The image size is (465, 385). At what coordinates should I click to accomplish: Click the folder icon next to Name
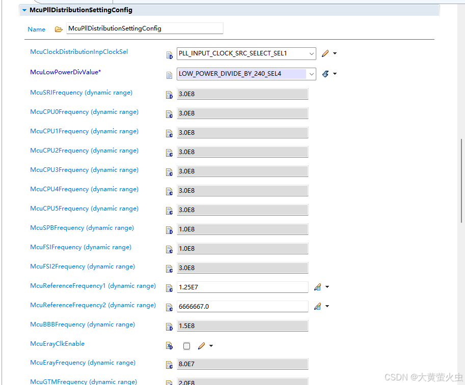click(59, 29)
